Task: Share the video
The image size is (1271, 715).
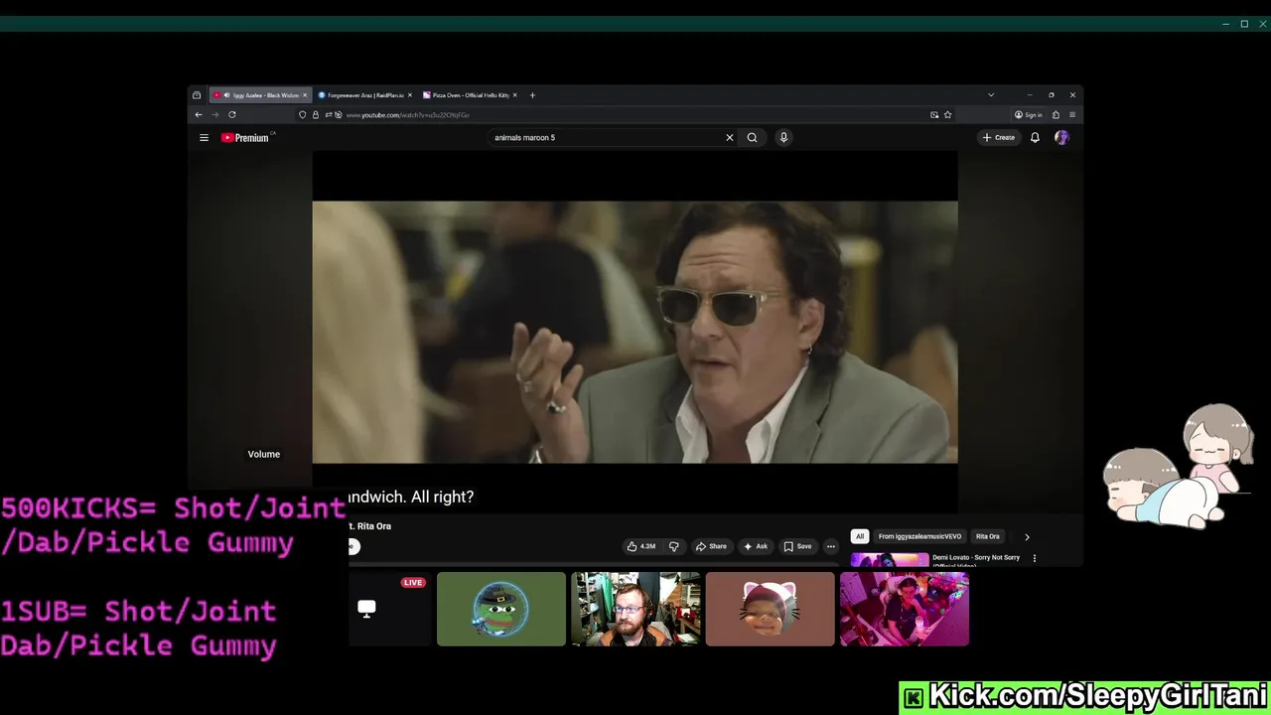Action: click(711, 546)
